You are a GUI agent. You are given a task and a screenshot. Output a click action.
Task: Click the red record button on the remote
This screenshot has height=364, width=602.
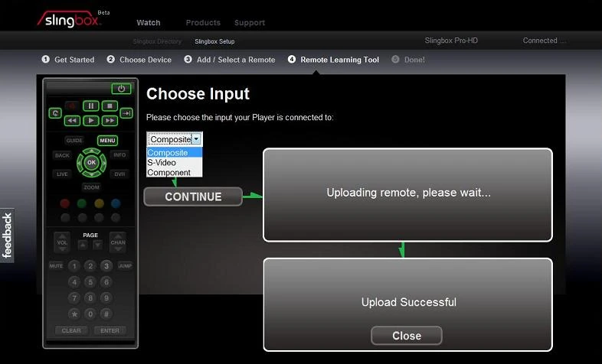[71, 106]
